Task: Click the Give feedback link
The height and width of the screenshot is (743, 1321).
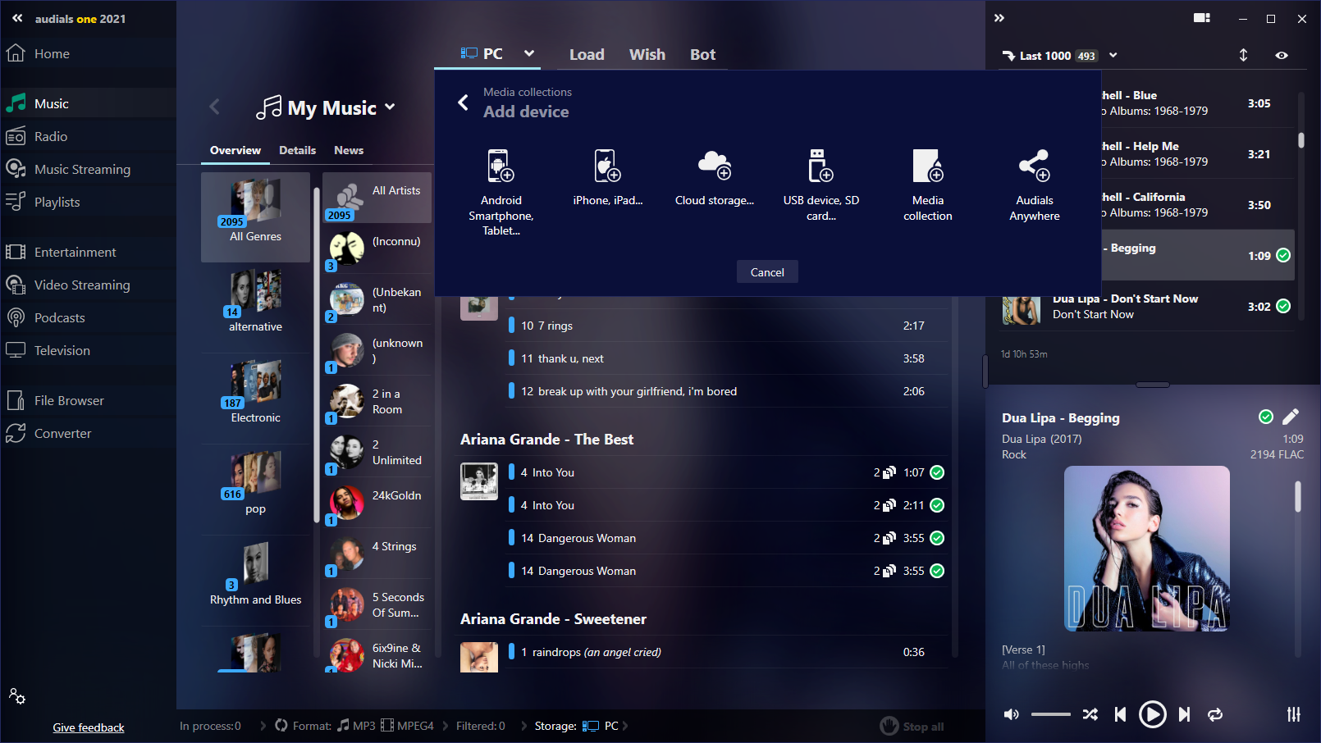Action: 89,727
